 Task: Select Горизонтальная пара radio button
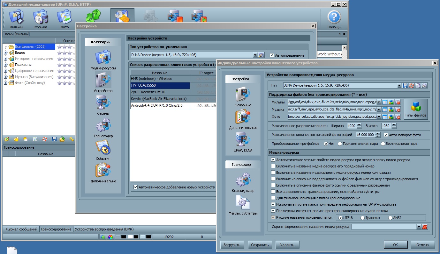(x=340, y=144)
